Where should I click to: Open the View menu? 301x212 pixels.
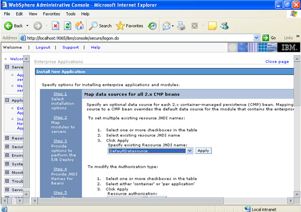coord(33,14)
